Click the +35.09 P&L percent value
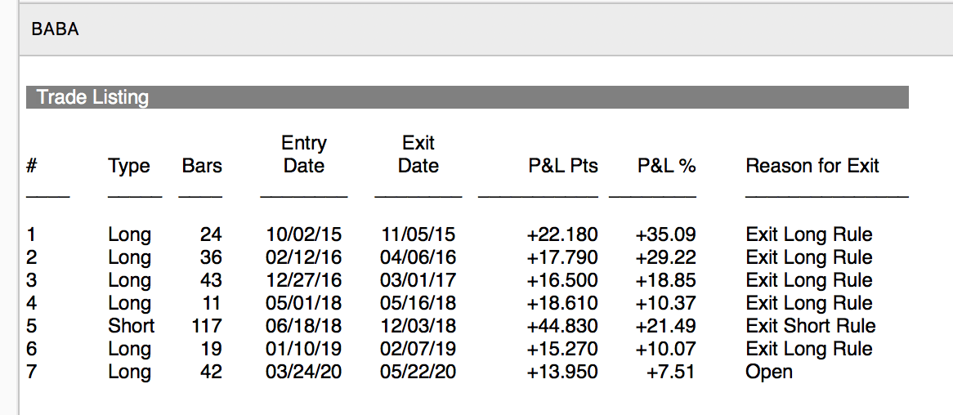The height and width of the screenshot is (415, 953). point(666,234)
